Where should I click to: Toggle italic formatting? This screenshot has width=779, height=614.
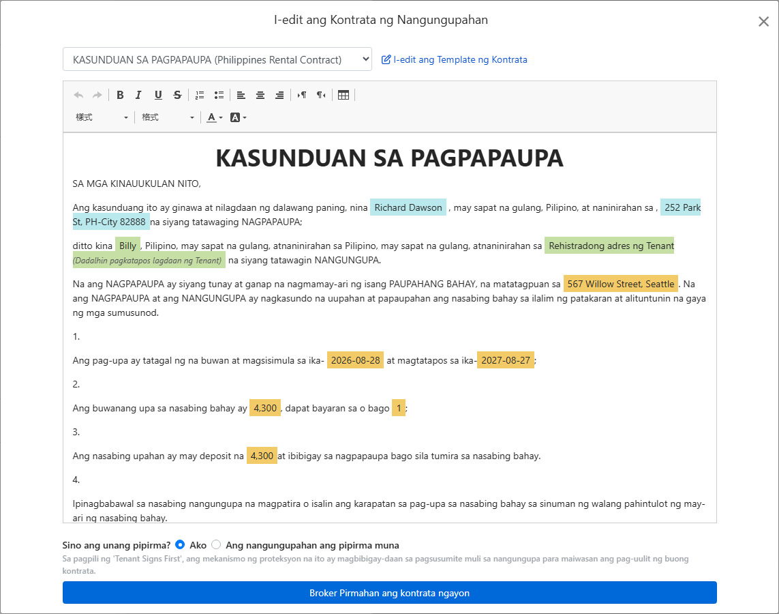138,95
